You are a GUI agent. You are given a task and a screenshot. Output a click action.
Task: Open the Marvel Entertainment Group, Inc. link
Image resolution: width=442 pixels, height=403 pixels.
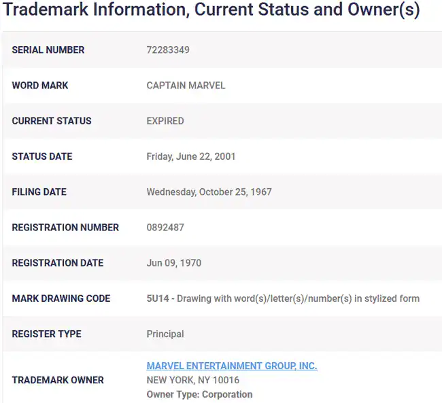pyautogui.click(x=232, y=366)
